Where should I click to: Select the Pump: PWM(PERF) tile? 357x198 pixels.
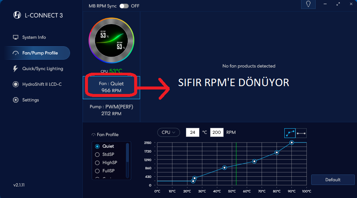click(x=111, y=110)
